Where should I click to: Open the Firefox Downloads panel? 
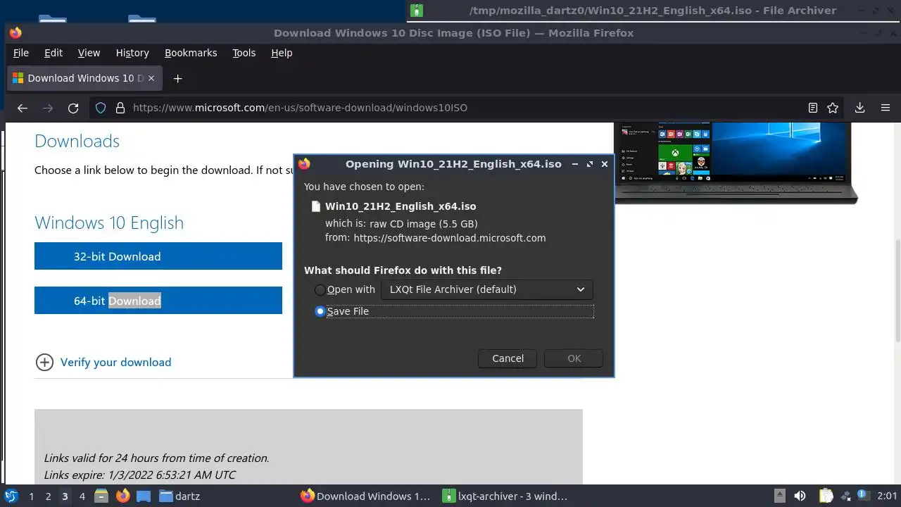(859, 108)
